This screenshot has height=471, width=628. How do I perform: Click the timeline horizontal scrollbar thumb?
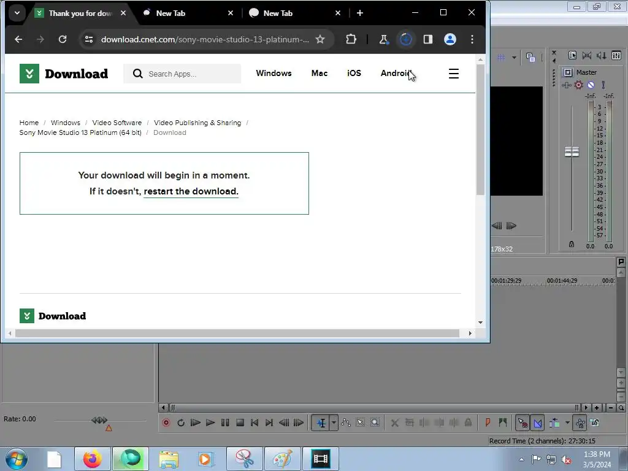click(375, 408)
